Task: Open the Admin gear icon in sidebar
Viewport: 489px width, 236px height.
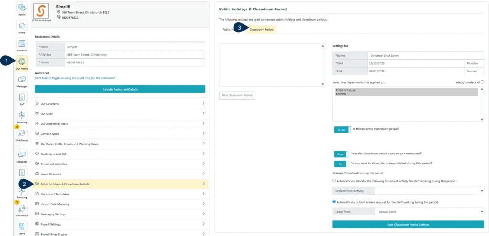Action: coord(22,8)
